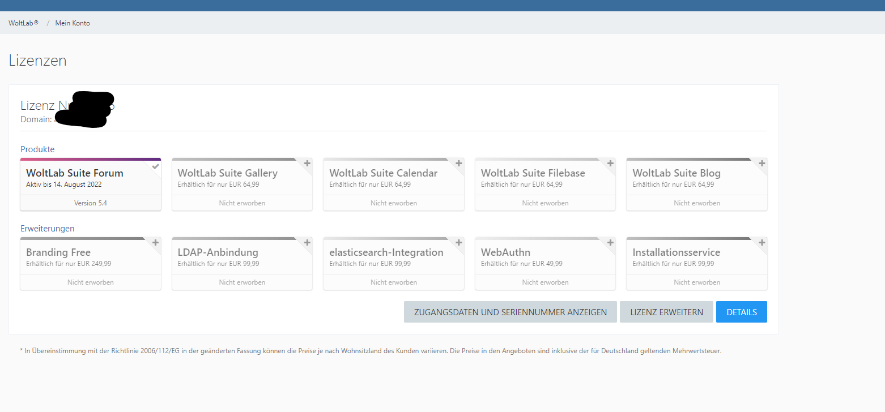Click the plus icon on Branding Free

pyautogui.click(x=155, y=243)
